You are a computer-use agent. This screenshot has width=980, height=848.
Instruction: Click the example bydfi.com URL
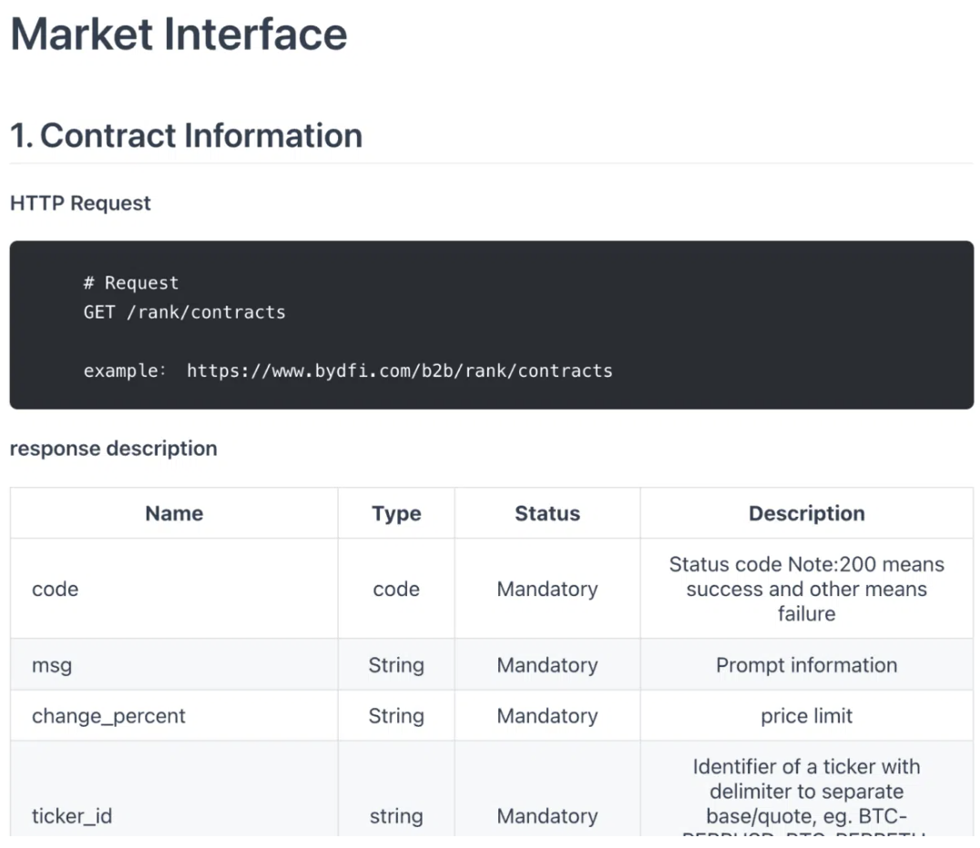pyautogui.click(x=399, y=370)
